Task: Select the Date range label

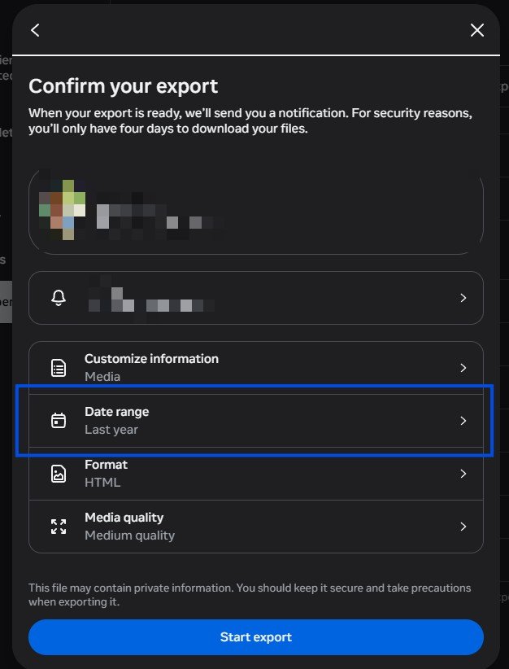Action: 117,412
